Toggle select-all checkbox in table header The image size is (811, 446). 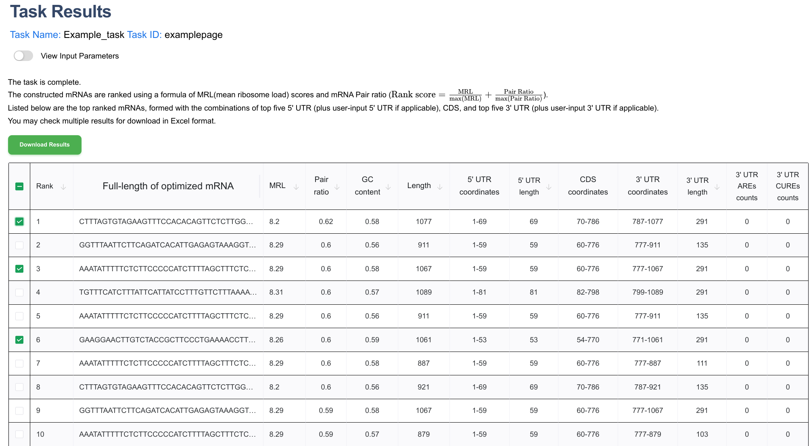tap(19, 186)
